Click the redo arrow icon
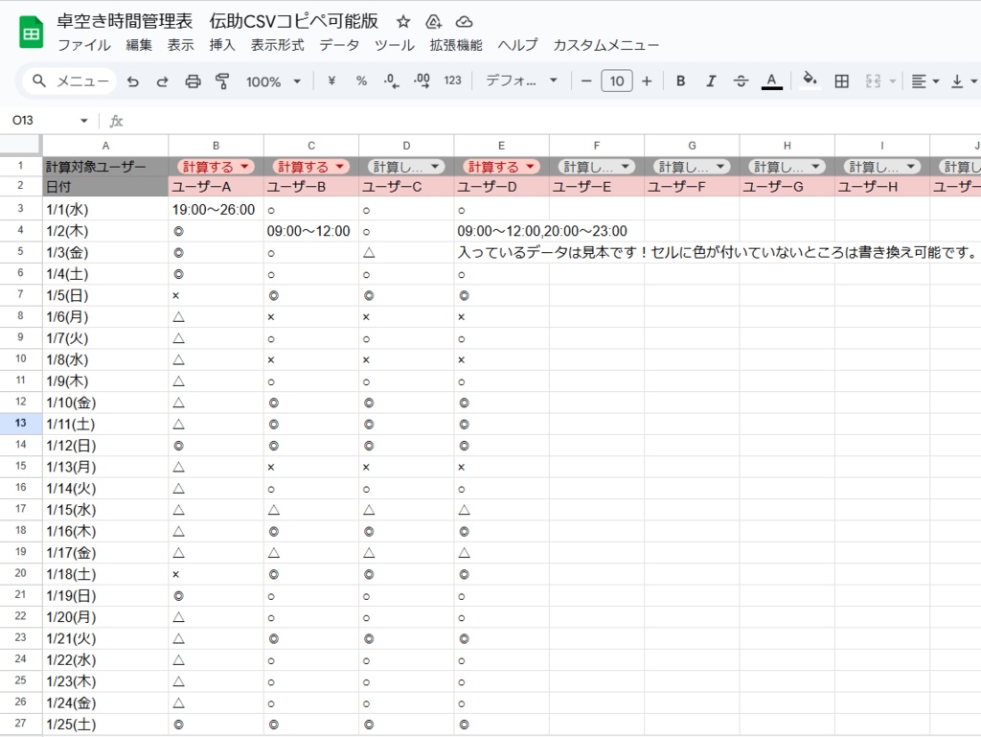 point(162,81)
